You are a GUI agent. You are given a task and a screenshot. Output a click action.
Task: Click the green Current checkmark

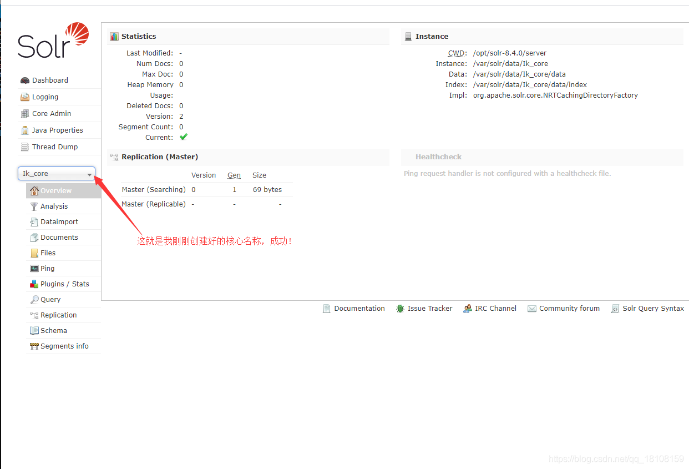click(x=184, y=137)
